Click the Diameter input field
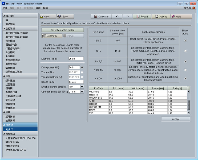The image size is (198, 160). [x=76, y=59]
